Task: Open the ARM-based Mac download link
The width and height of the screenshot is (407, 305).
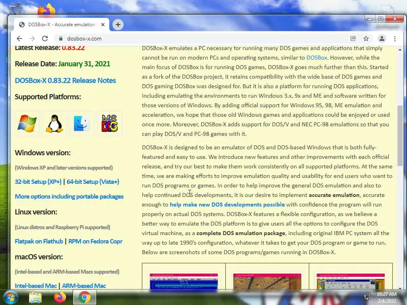Action: (x=84, y=286)
